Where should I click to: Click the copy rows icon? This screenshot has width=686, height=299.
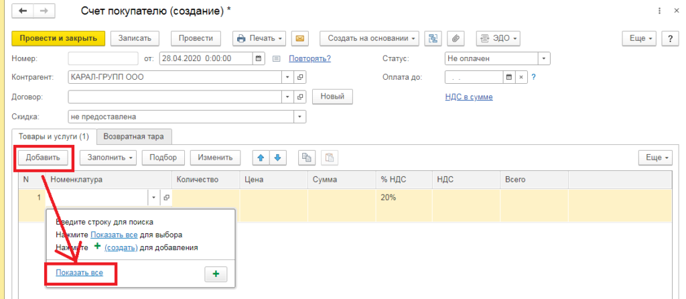click(307, 158)
